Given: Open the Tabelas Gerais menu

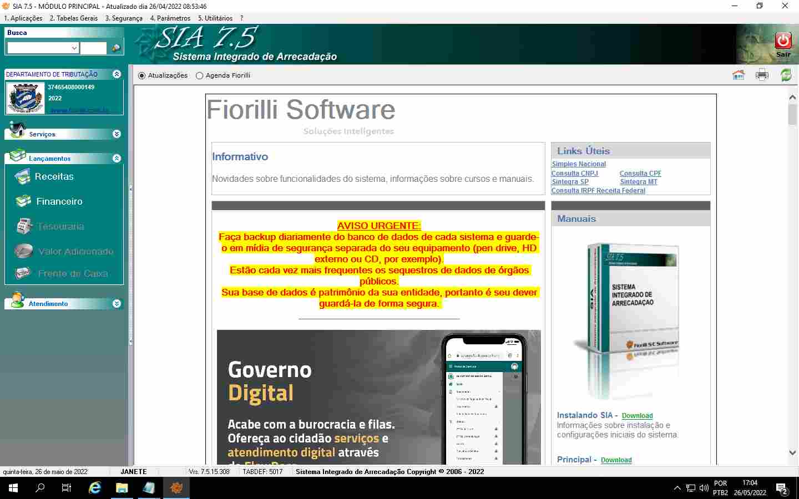Looking at the screenshot, I should click(73, 18).
